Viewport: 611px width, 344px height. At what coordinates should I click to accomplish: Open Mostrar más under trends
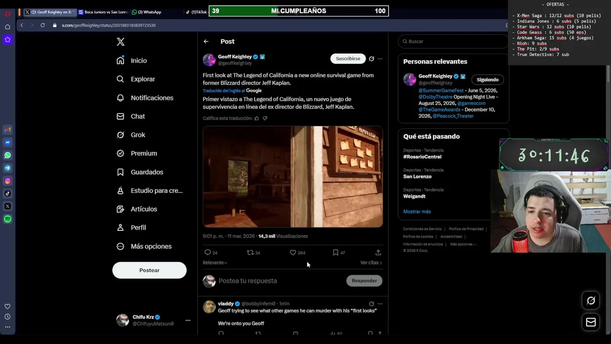(417, 212)
